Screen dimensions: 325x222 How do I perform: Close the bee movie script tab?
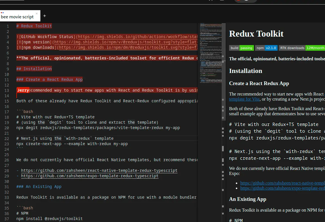(x=37, y=14)
